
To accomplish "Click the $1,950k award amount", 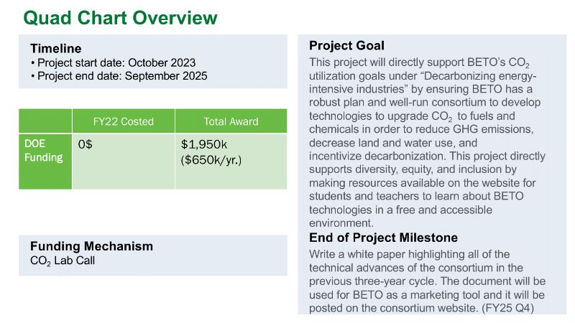I will pyautogui.click(x=206, y=144).
